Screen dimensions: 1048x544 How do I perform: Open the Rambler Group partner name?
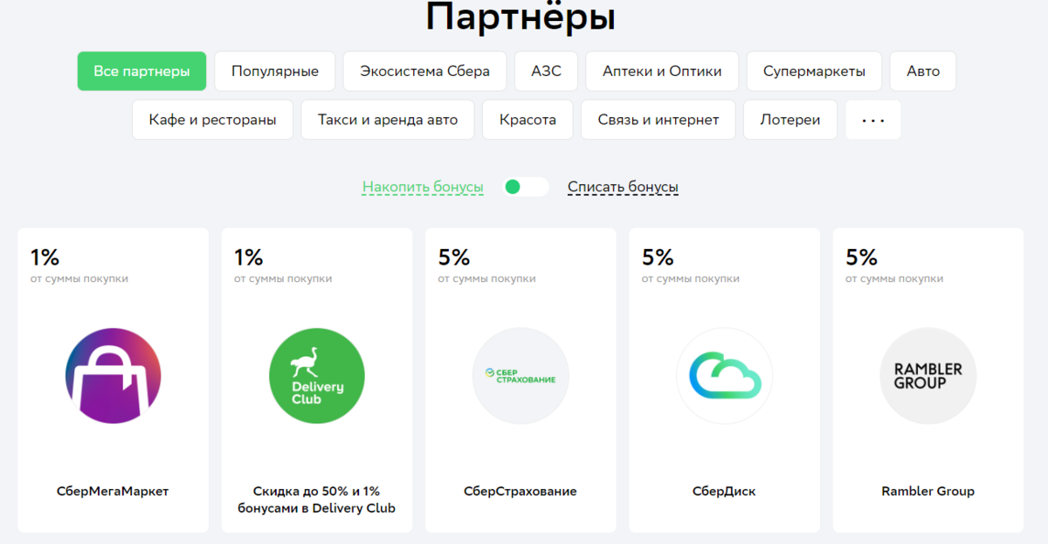(x=928, y=492)
